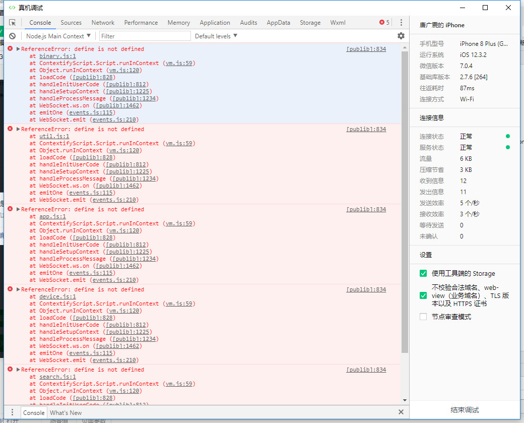The height and width of the screenshot is (423, 524).
Task: Toggle 使用工具端的 Storage checkbox
Action: [x=423, y=273]
